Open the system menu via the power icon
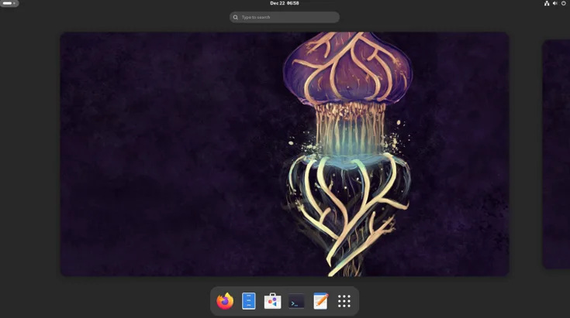The image size is (570, 318). pyautogui.click(x=564, y=3)
